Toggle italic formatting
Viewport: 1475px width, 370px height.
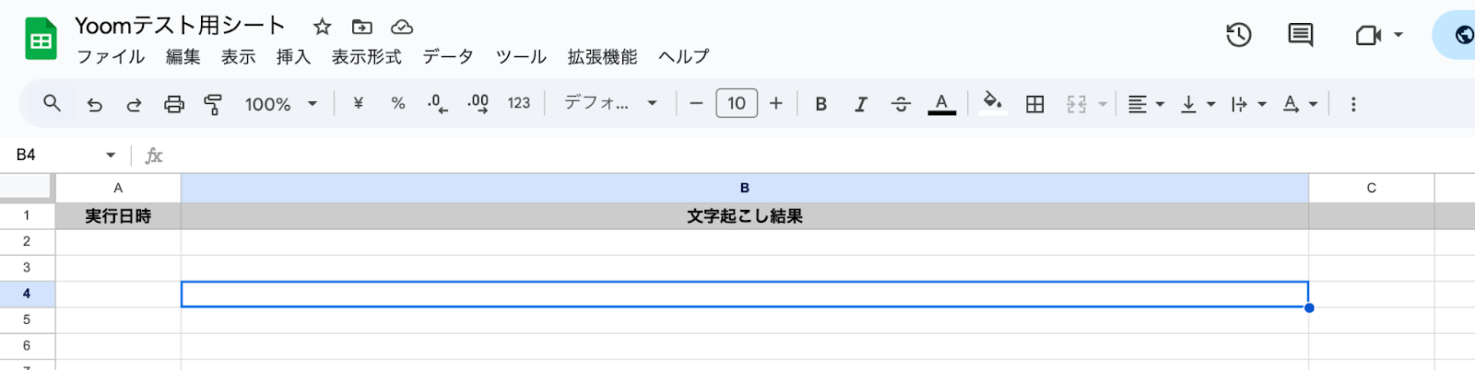(860, 104)
